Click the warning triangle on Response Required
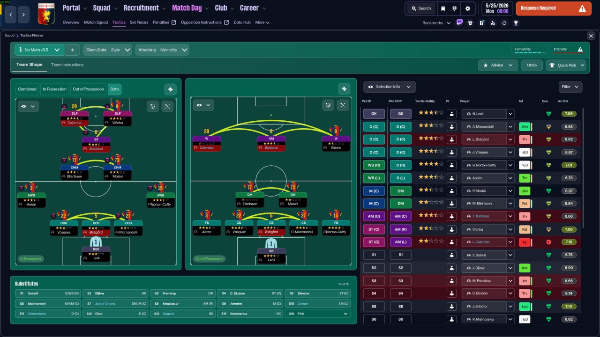Image resolution: width=600 pixels, height=337 pixels. point(582,8)
